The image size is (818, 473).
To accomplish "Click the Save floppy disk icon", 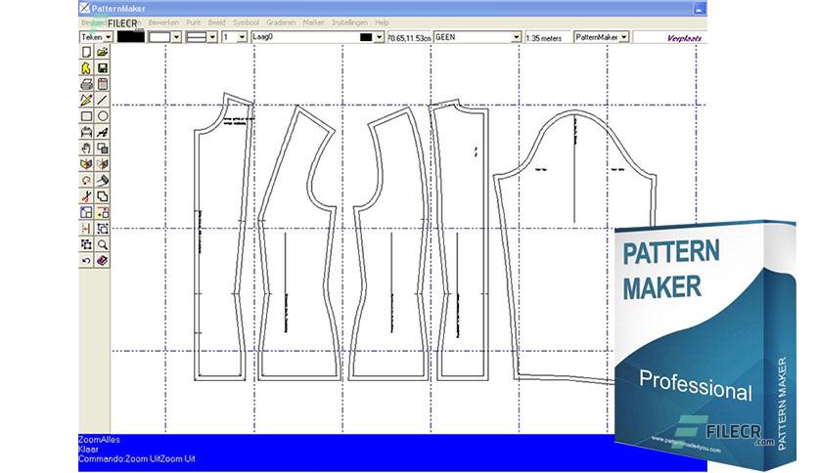I will point(103,68).
